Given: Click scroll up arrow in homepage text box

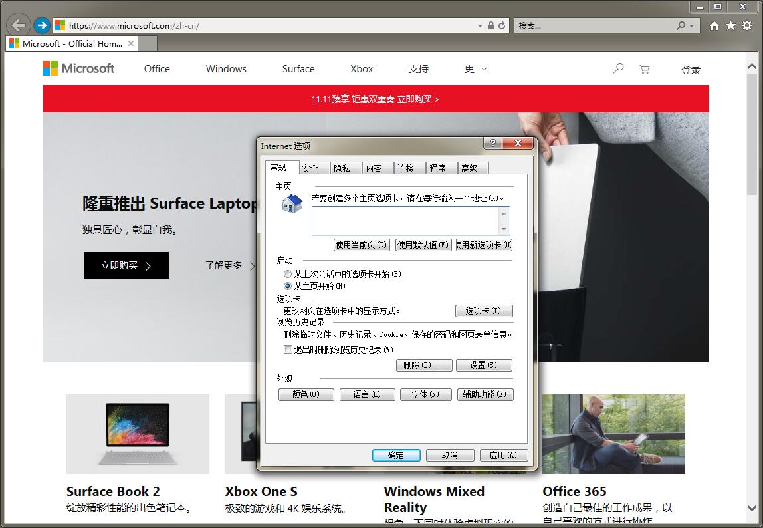Looking at the screenshot, I should pos(504,213).
